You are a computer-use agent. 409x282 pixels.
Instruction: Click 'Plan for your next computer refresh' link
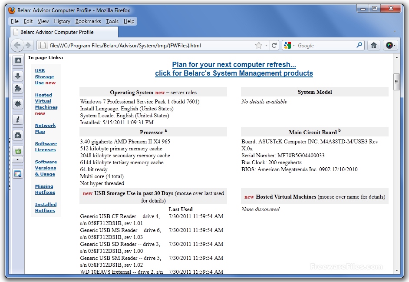[x=234, y=64]
